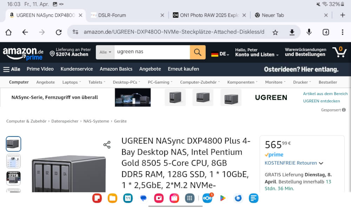This screenshot has width=351, height=209.
Task: Expand KOSTENFREIE Retouren details
Action: tap(294, 163)
